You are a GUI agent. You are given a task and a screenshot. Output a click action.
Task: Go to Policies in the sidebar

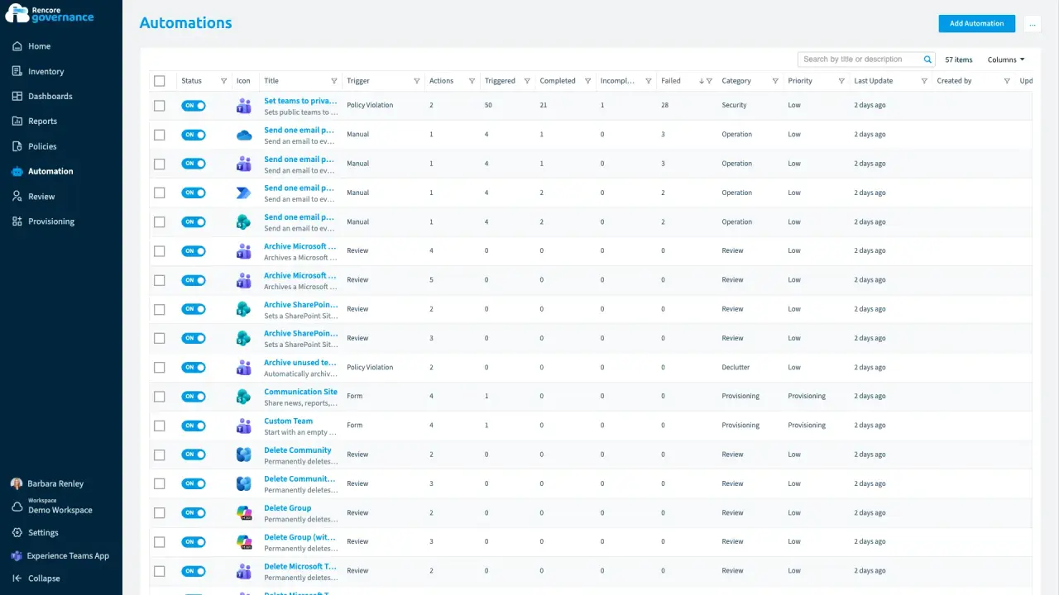(42, 146)
